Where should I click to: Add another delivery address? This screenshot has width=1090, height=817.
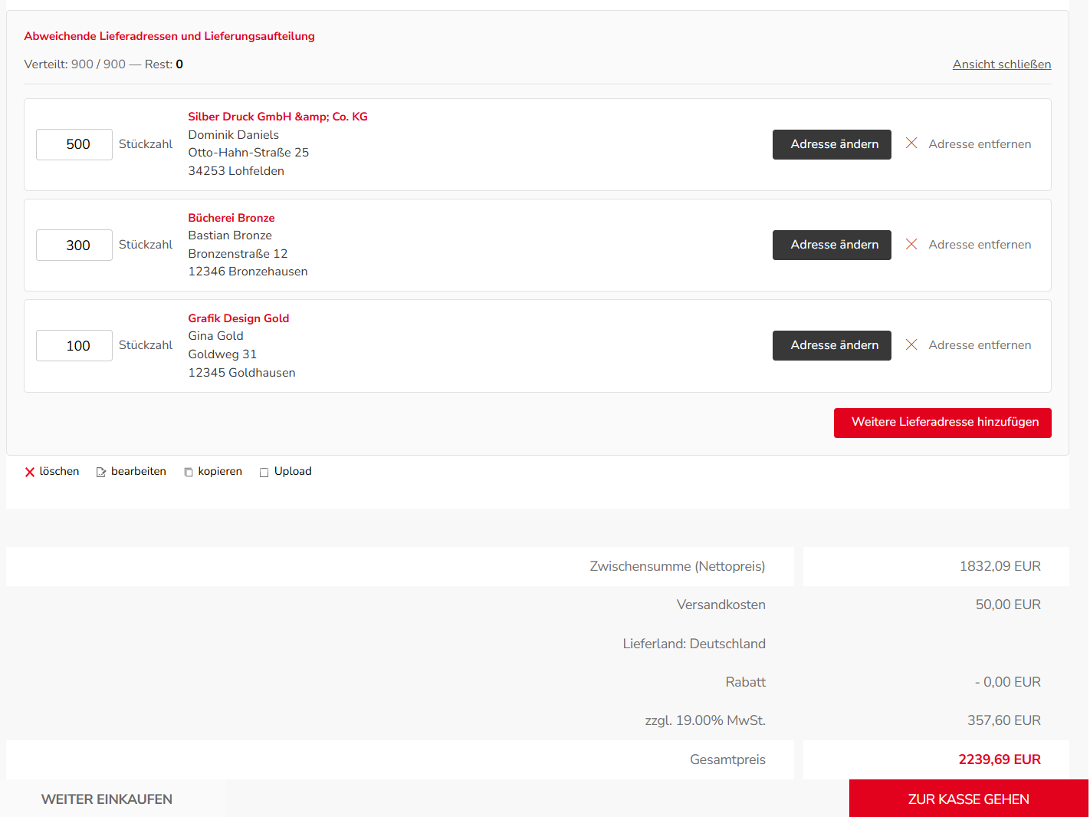coord(943,423)
